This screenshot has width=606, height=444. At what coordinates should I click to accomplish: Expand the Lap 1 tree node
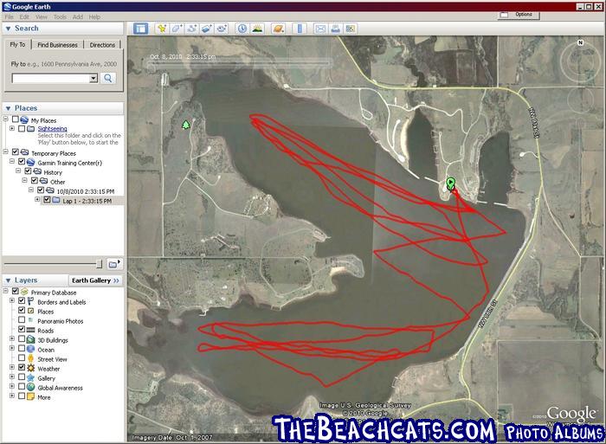[37, 200]
